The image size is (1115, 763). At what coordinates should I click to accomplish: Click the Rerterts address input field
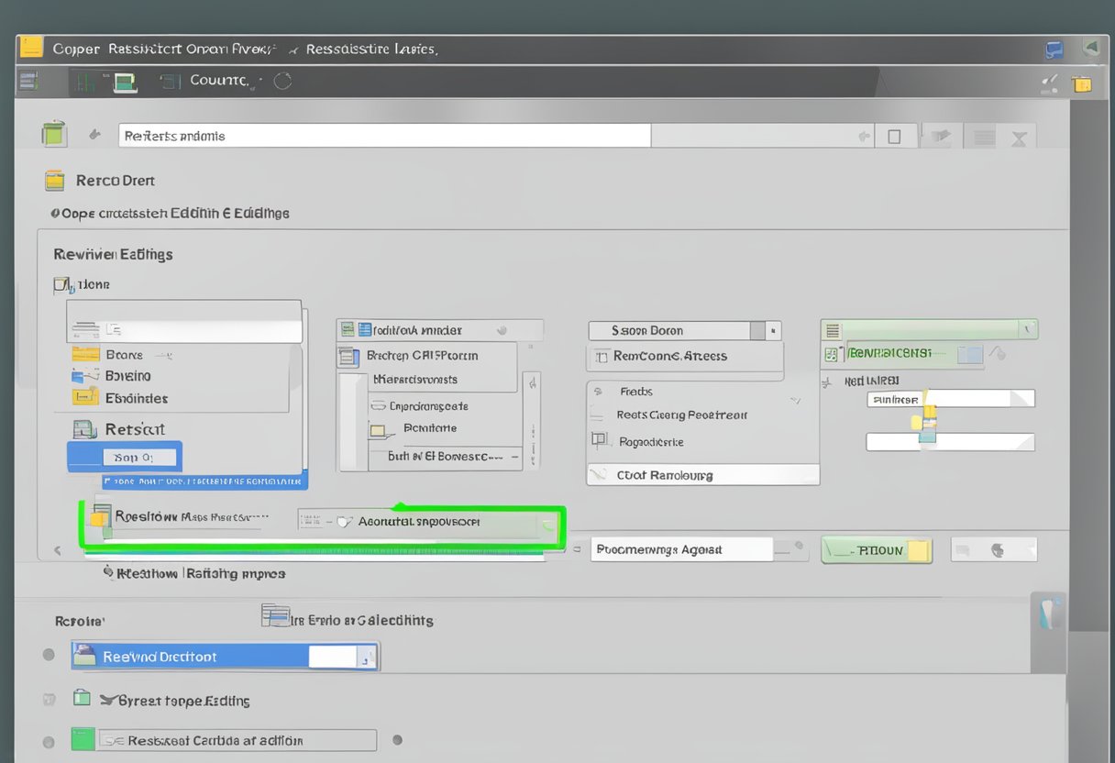pos(383,136)
